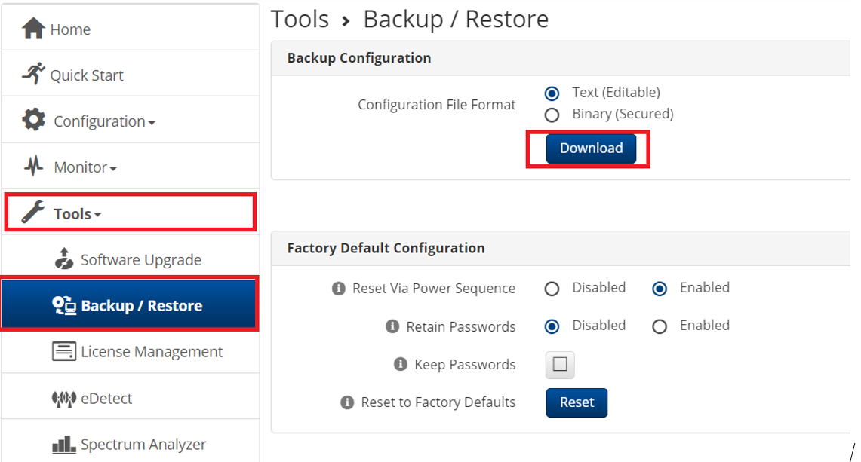
Task: Select Binary (Secured) file format
Action: 552,115
